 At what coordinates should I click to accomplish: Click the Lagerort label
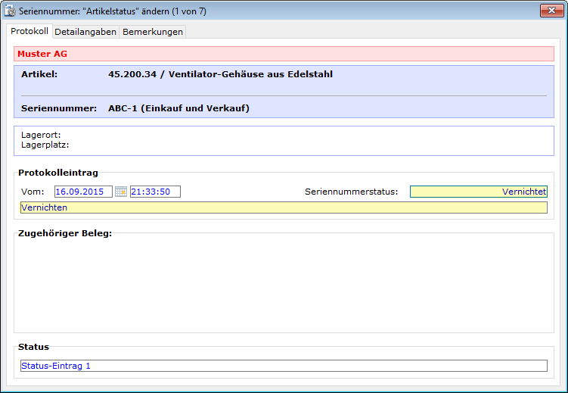(x=41, y=135)
